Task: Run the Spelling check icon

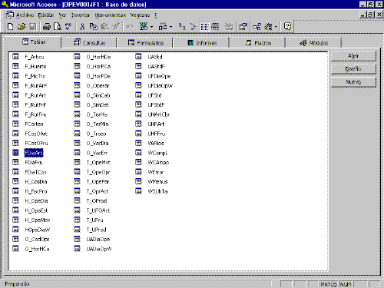Action: pyautogui.click(x=68, y=26)
